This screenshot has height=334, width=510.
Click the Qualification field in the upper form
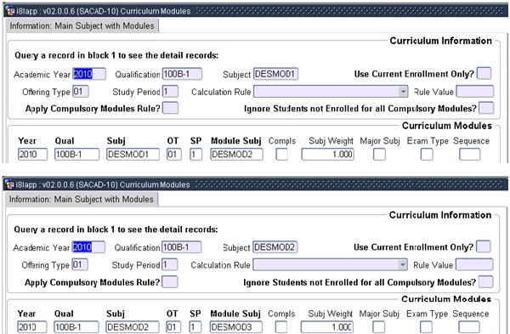coord(182,74)
